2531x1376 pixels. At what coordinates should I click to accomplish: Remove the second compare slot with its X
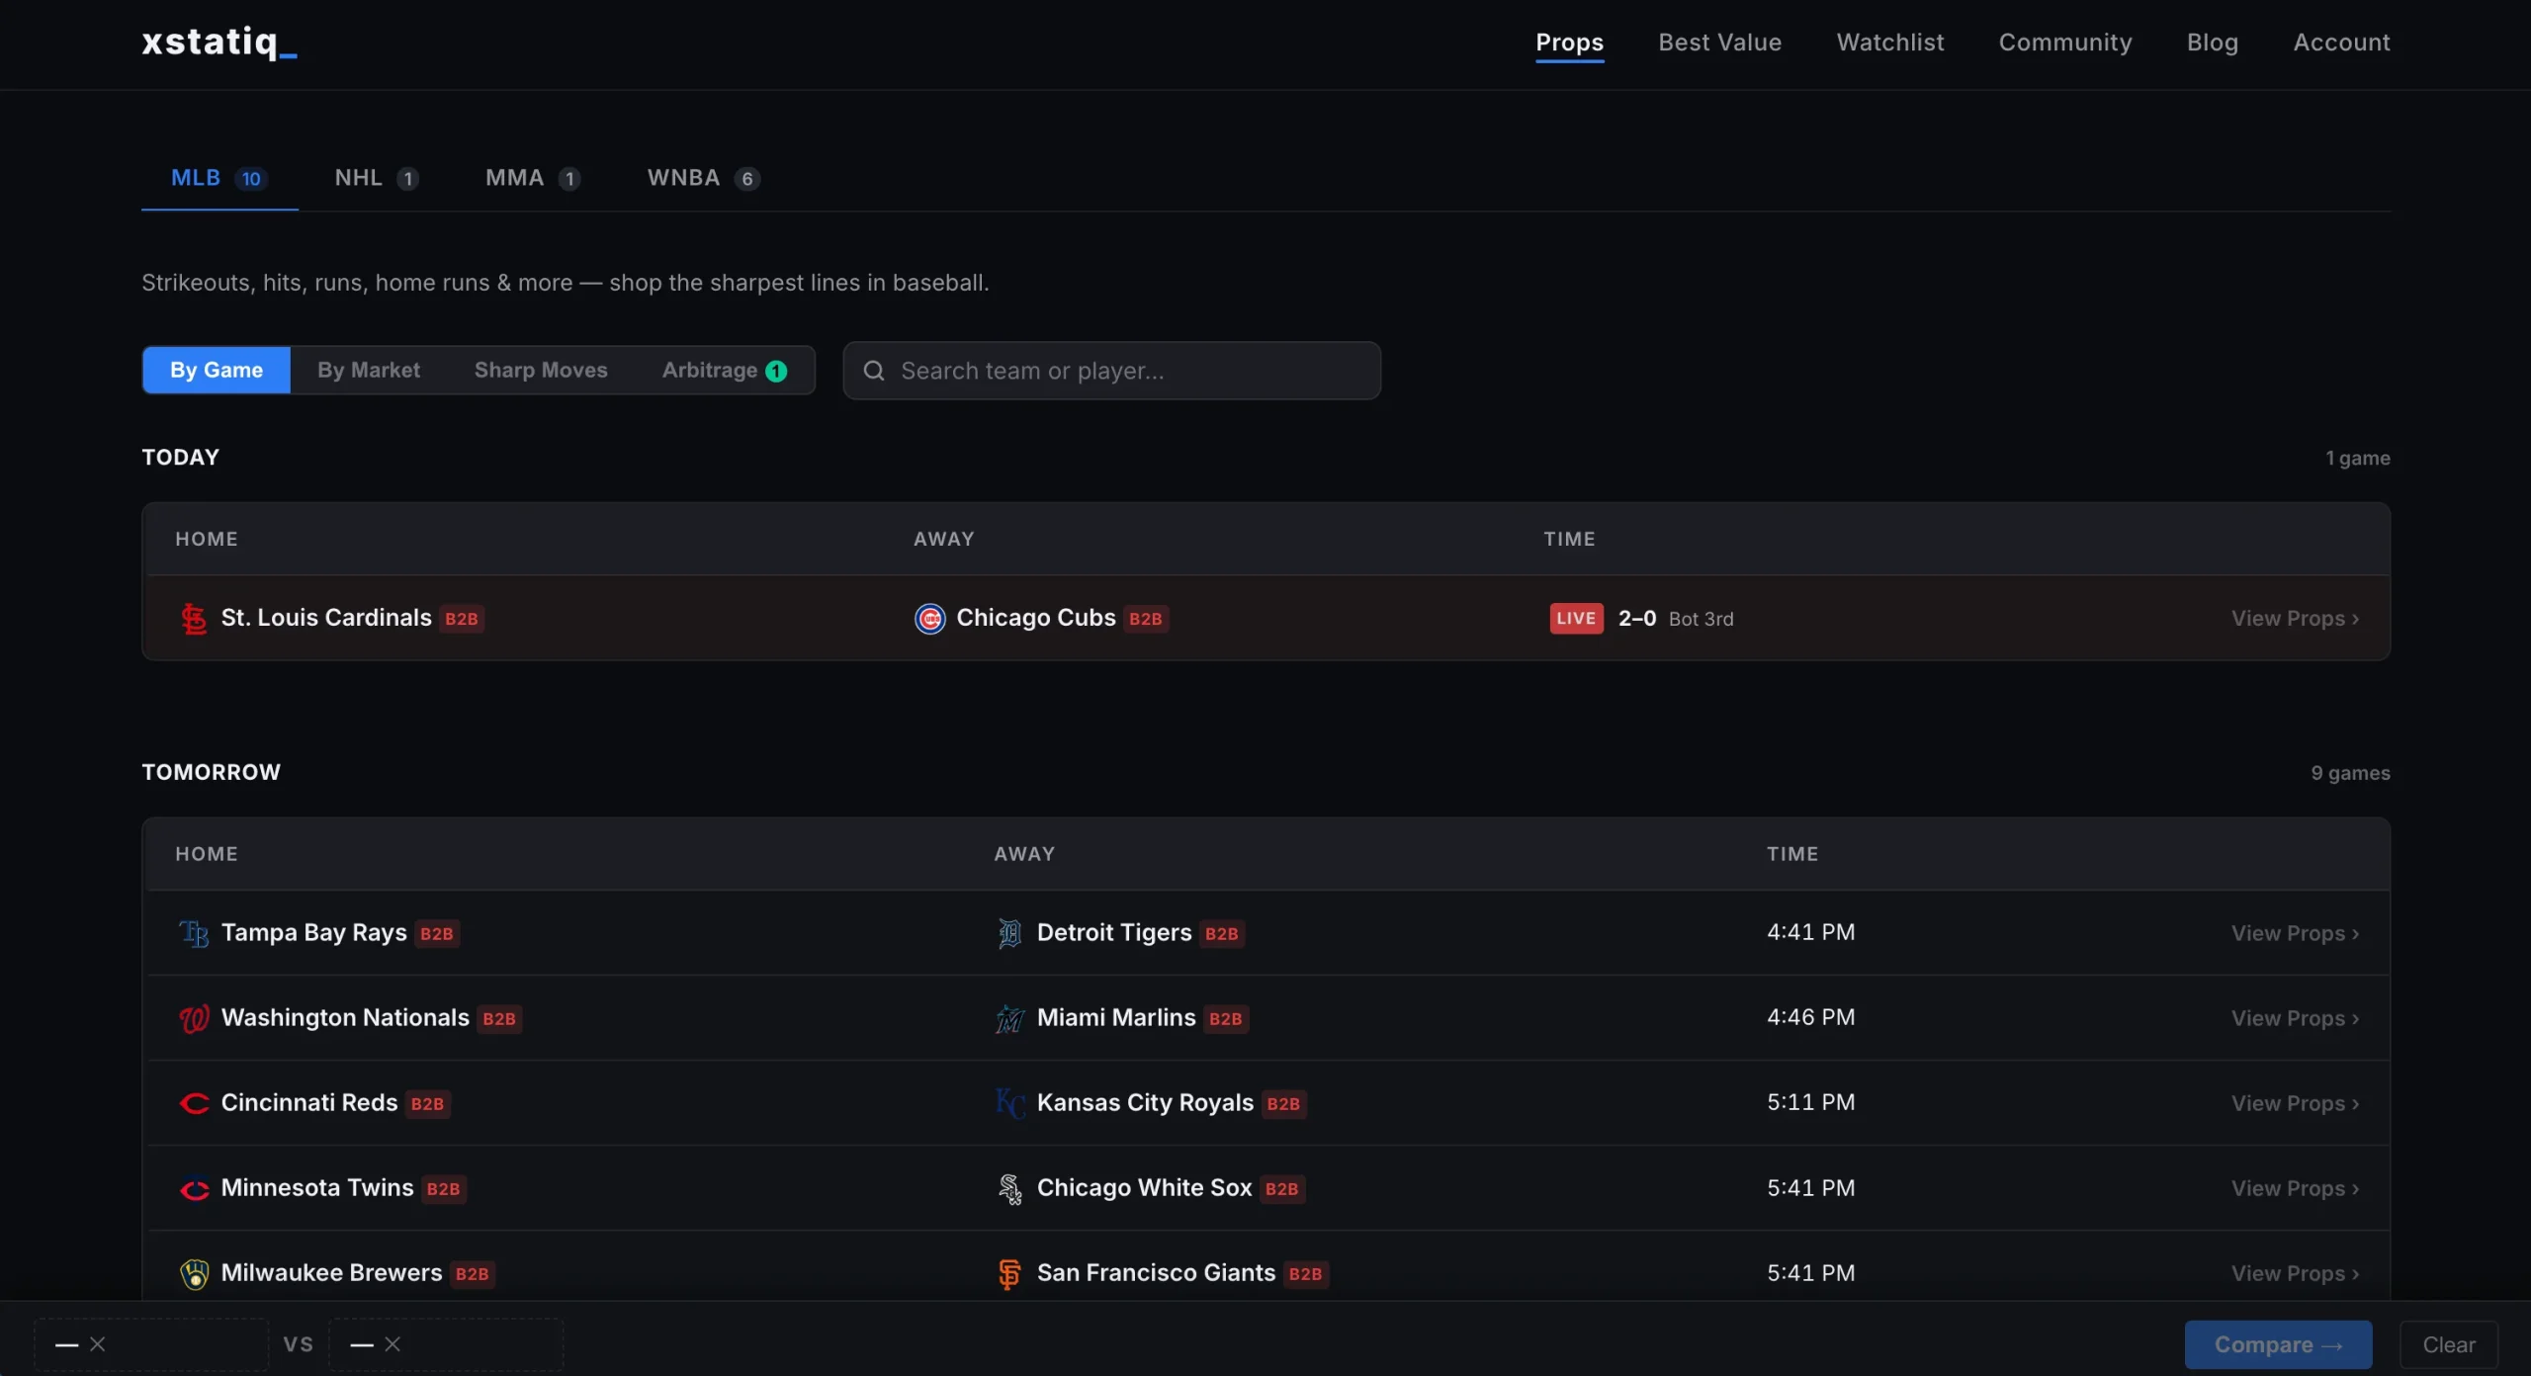coord(393,1344)
